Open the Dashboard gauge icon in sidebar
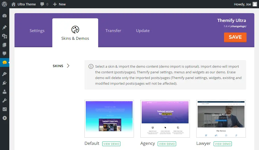 coord(4,16)
